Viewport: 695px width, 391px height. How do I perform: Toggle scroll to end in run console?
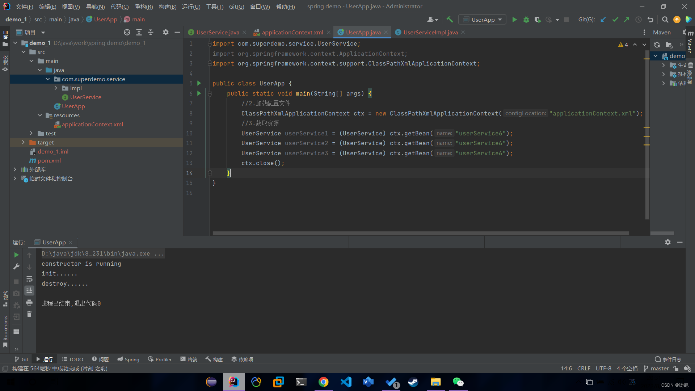click(29, 290)
